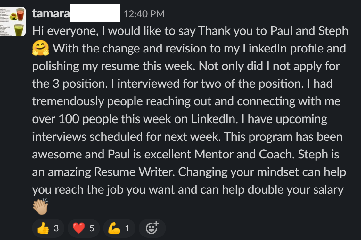Open the add reaction emoji picker
This screenshot has height=240, width=361.
(x=152, y=228)
